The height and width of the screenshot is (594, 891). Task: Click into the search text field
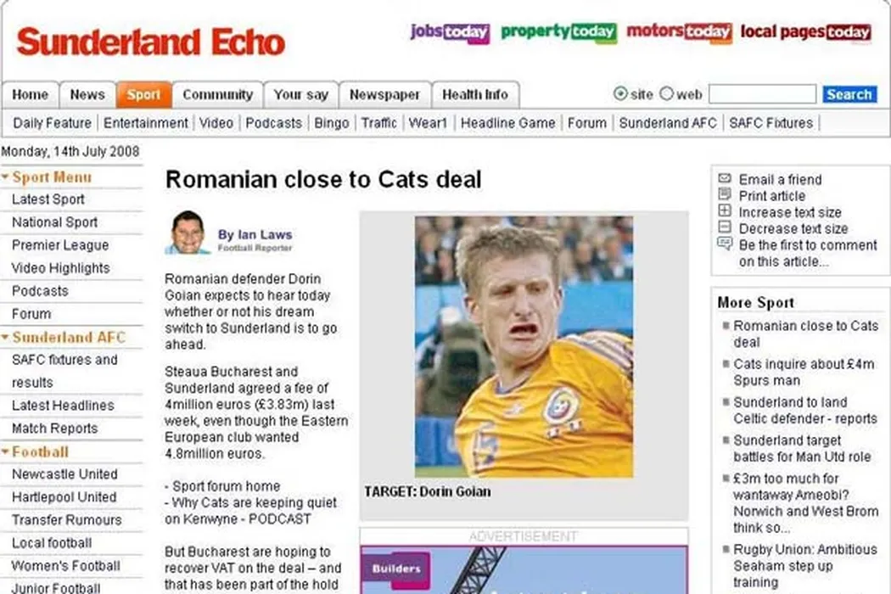click(763, 94)
